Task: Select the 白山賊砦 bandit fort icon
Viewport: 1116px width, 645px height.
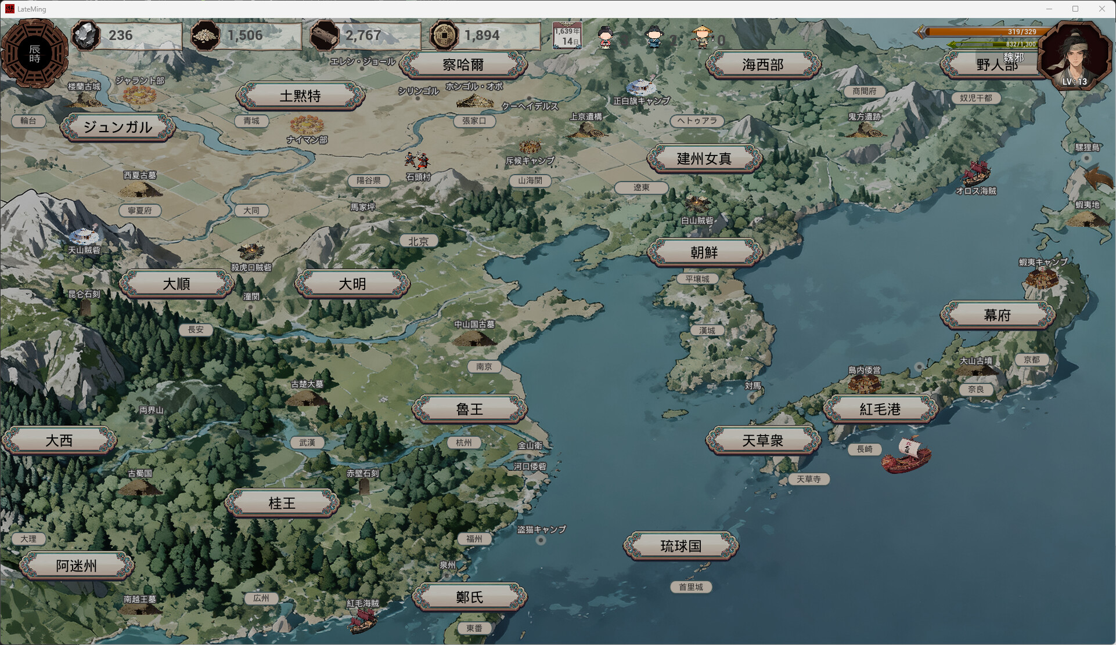Action: click(x=697, y=204)
